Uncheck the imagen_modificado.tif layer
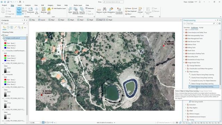Viewport: 222px width, 125px height. point(5,38)
